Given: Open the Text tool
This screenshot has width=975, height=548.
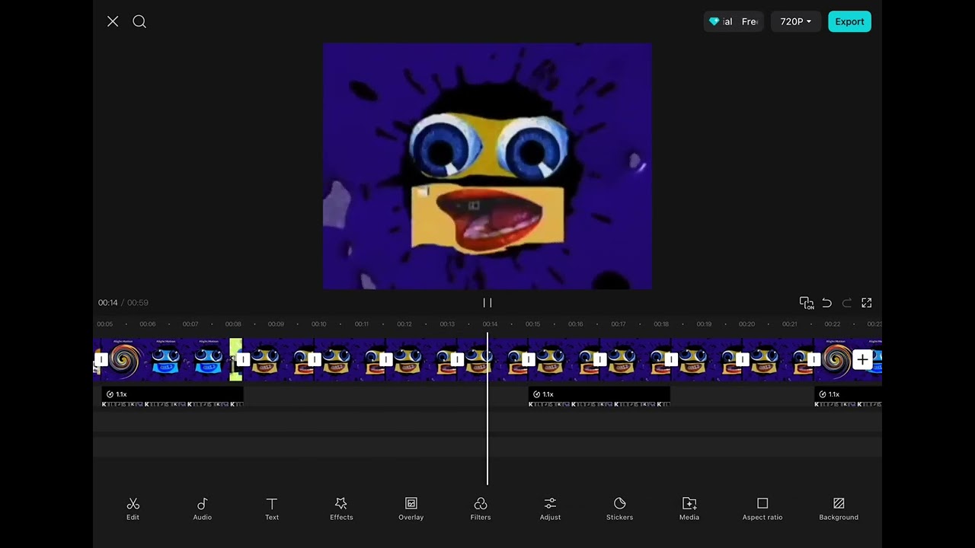Looking at the screenshot, I should click(272, 508).
